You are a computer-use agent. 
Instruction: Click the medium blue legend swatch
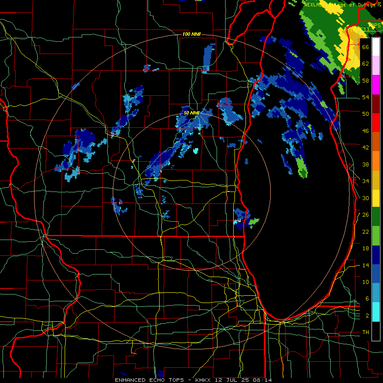coord(376,274)
